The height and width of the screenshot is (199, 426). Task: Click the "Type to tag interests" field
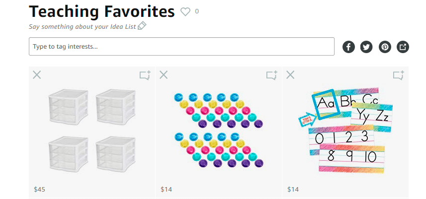[181, 47]
